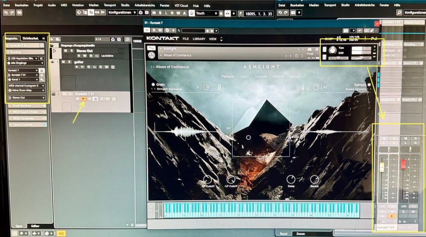Screen dimensions: 426x237
Task: Open the Kontakt instrument wrench edit icon
Action: (x=151, y=48)
